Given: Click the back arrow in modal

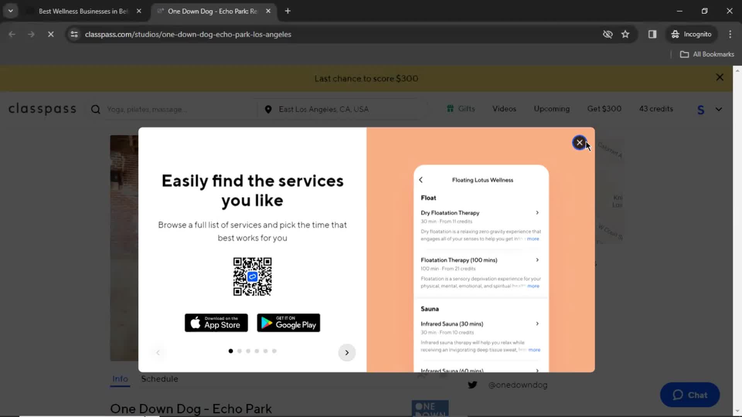Looking at the screenshot, I should (x=420, y=179).
